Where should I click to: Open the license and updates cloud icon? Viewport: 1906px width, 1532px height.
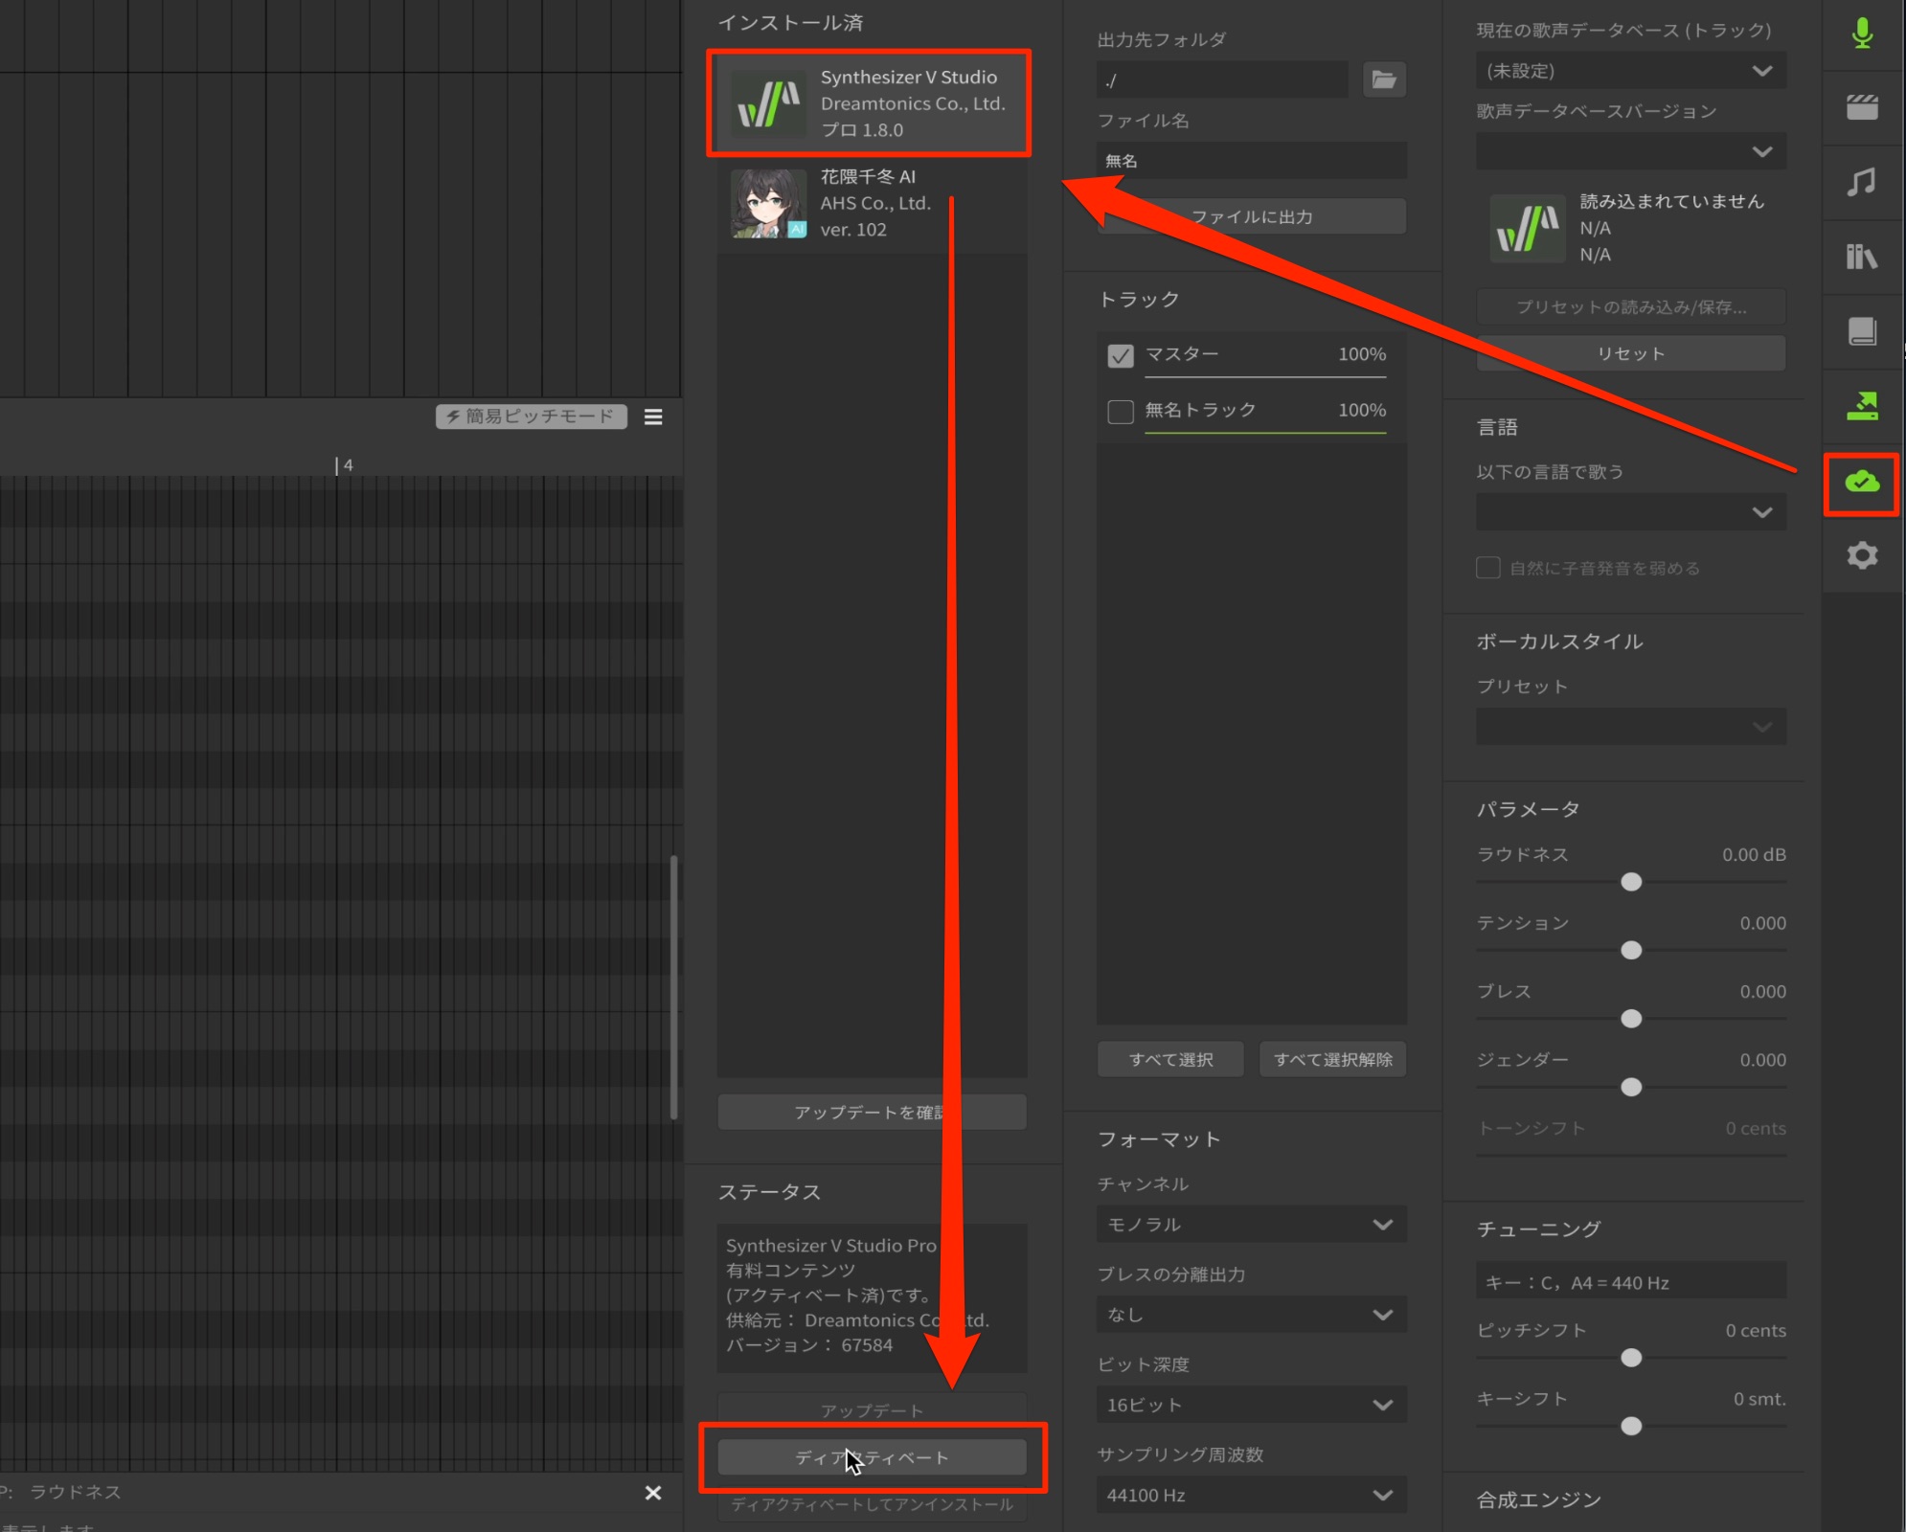point(1861,481)
